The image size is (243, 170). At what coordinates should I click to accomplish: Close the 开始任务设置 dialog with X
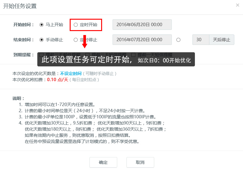pyautogui.click(x=237, y=5)
